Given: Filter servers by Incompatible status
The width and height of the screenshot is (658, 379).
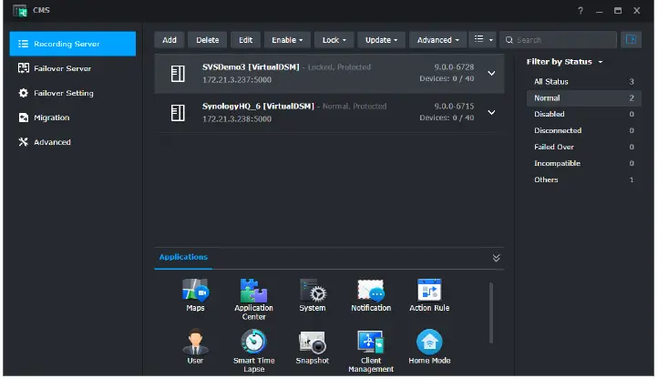Looking at the screenshot, I should (583, 163).
